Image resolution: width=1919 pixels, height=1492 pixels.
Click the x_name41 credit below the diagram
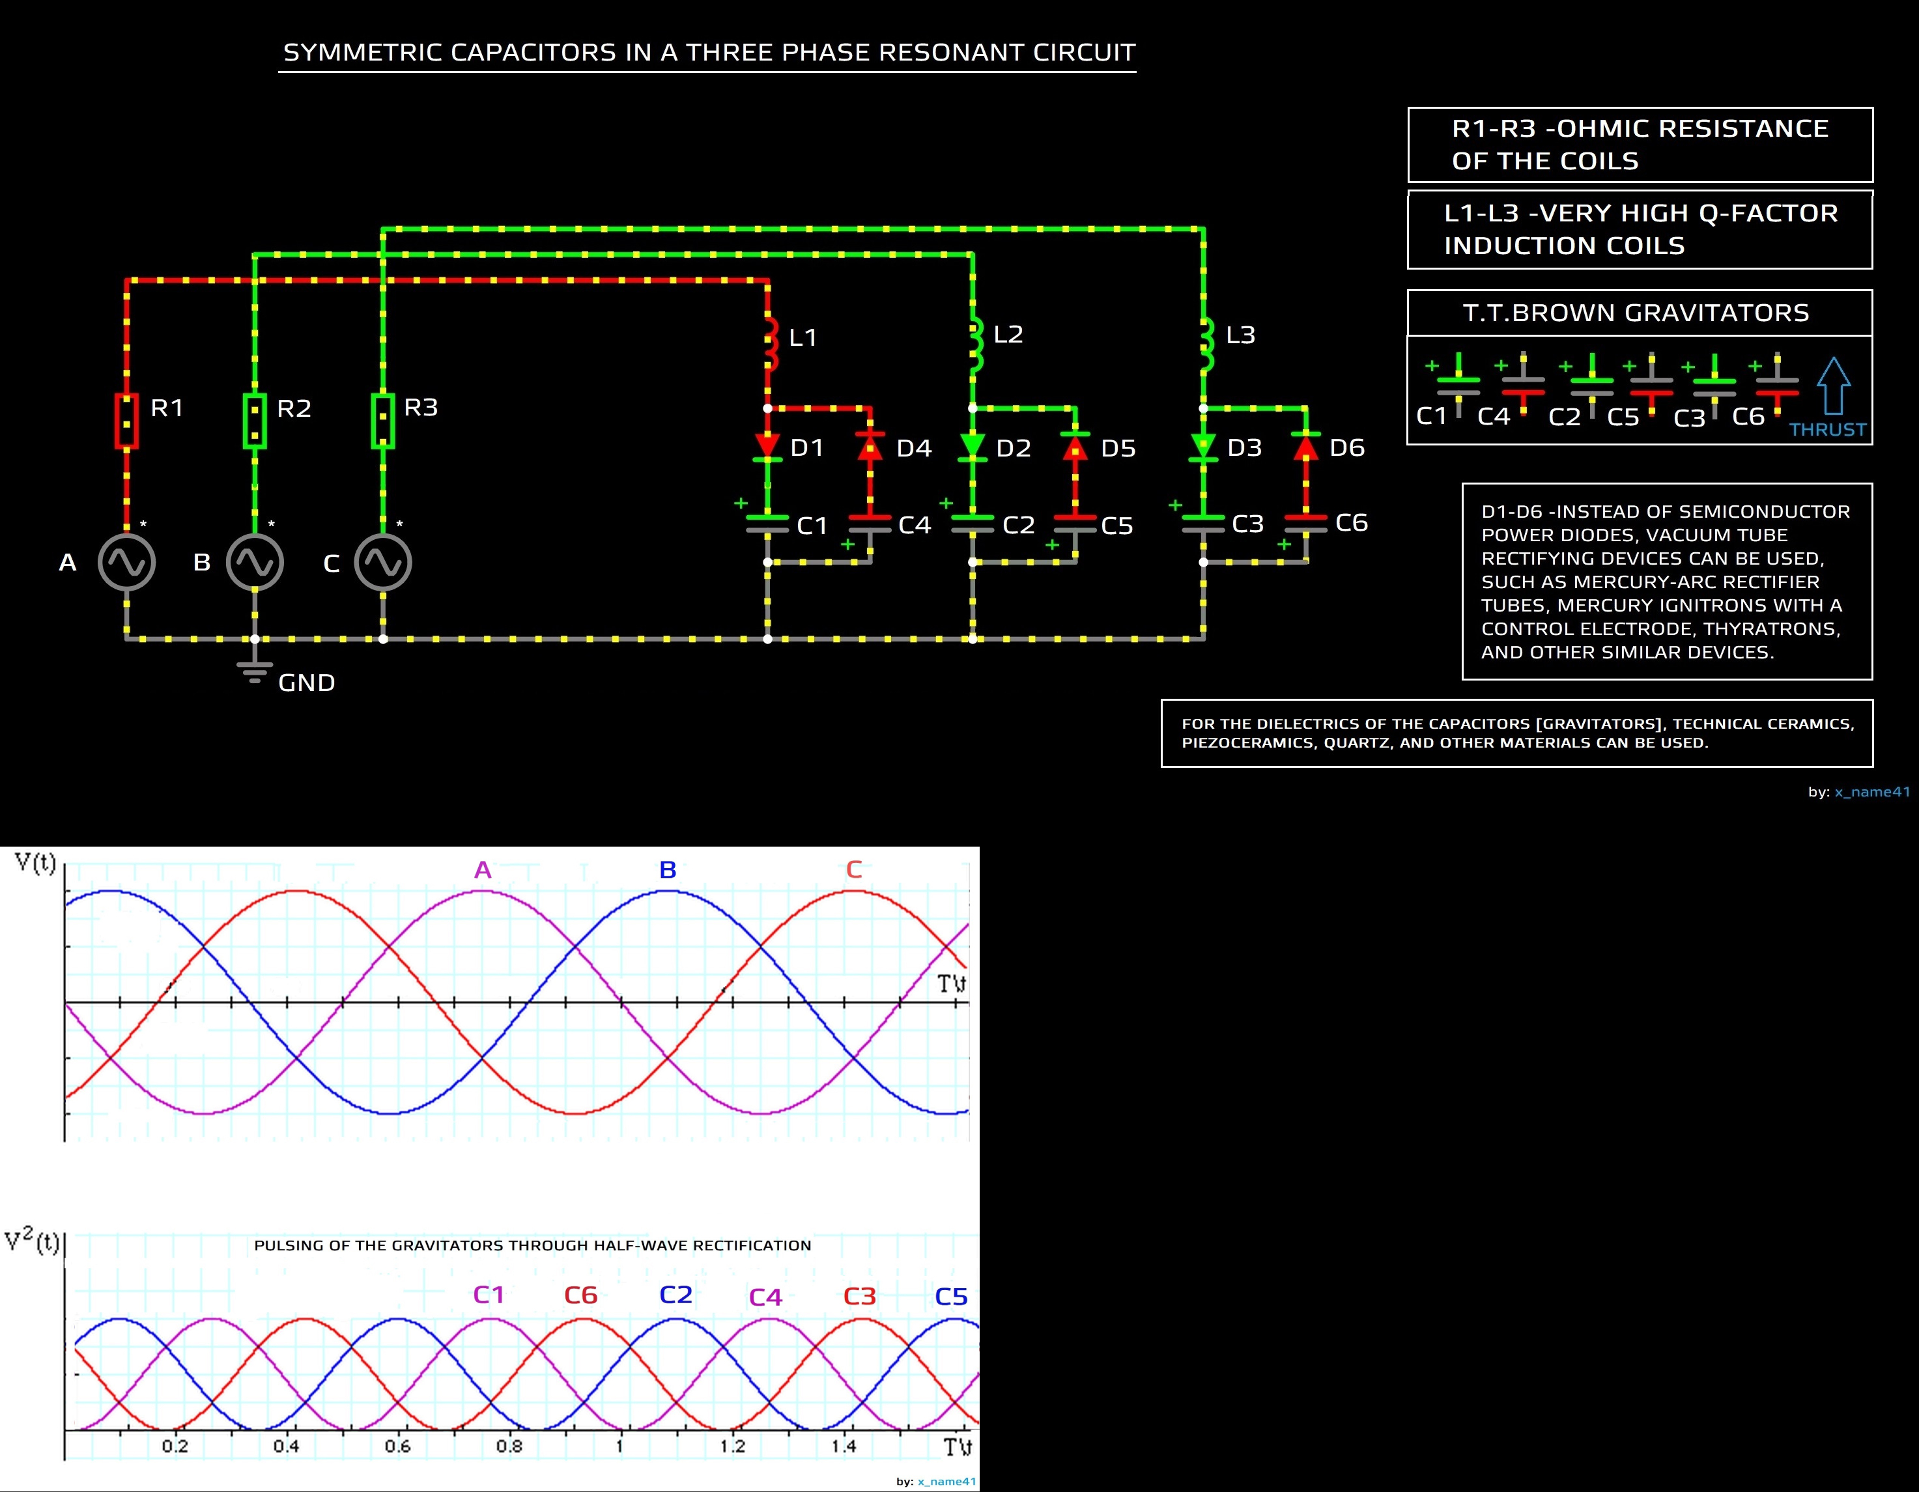(x=1871, y=792)
